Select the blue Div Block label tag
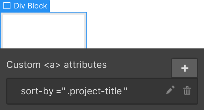This screenshot has width=204, height=110. tap(25, 6)
